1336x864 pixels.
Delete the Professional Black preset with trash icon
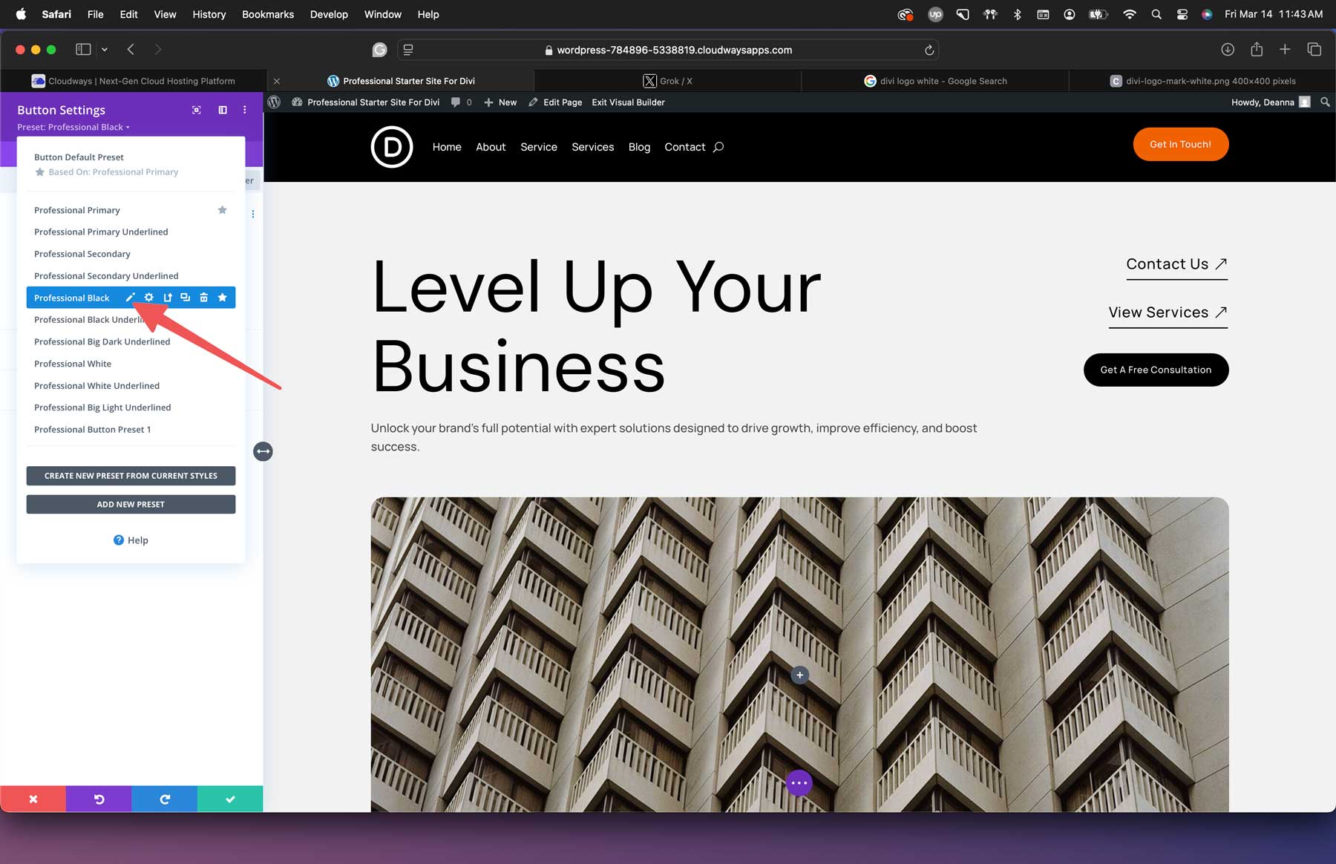(203, 297)
